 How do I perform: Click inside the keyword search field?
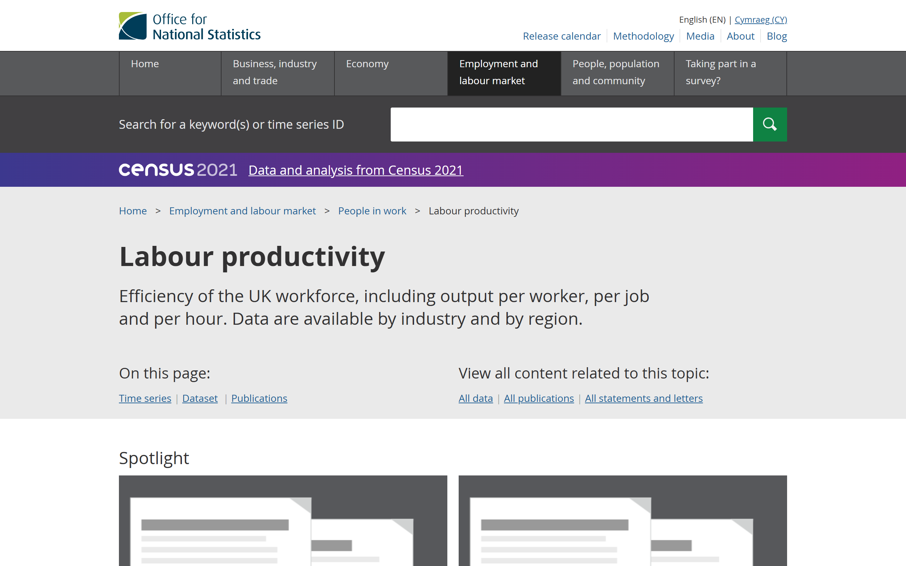point(572,124)
